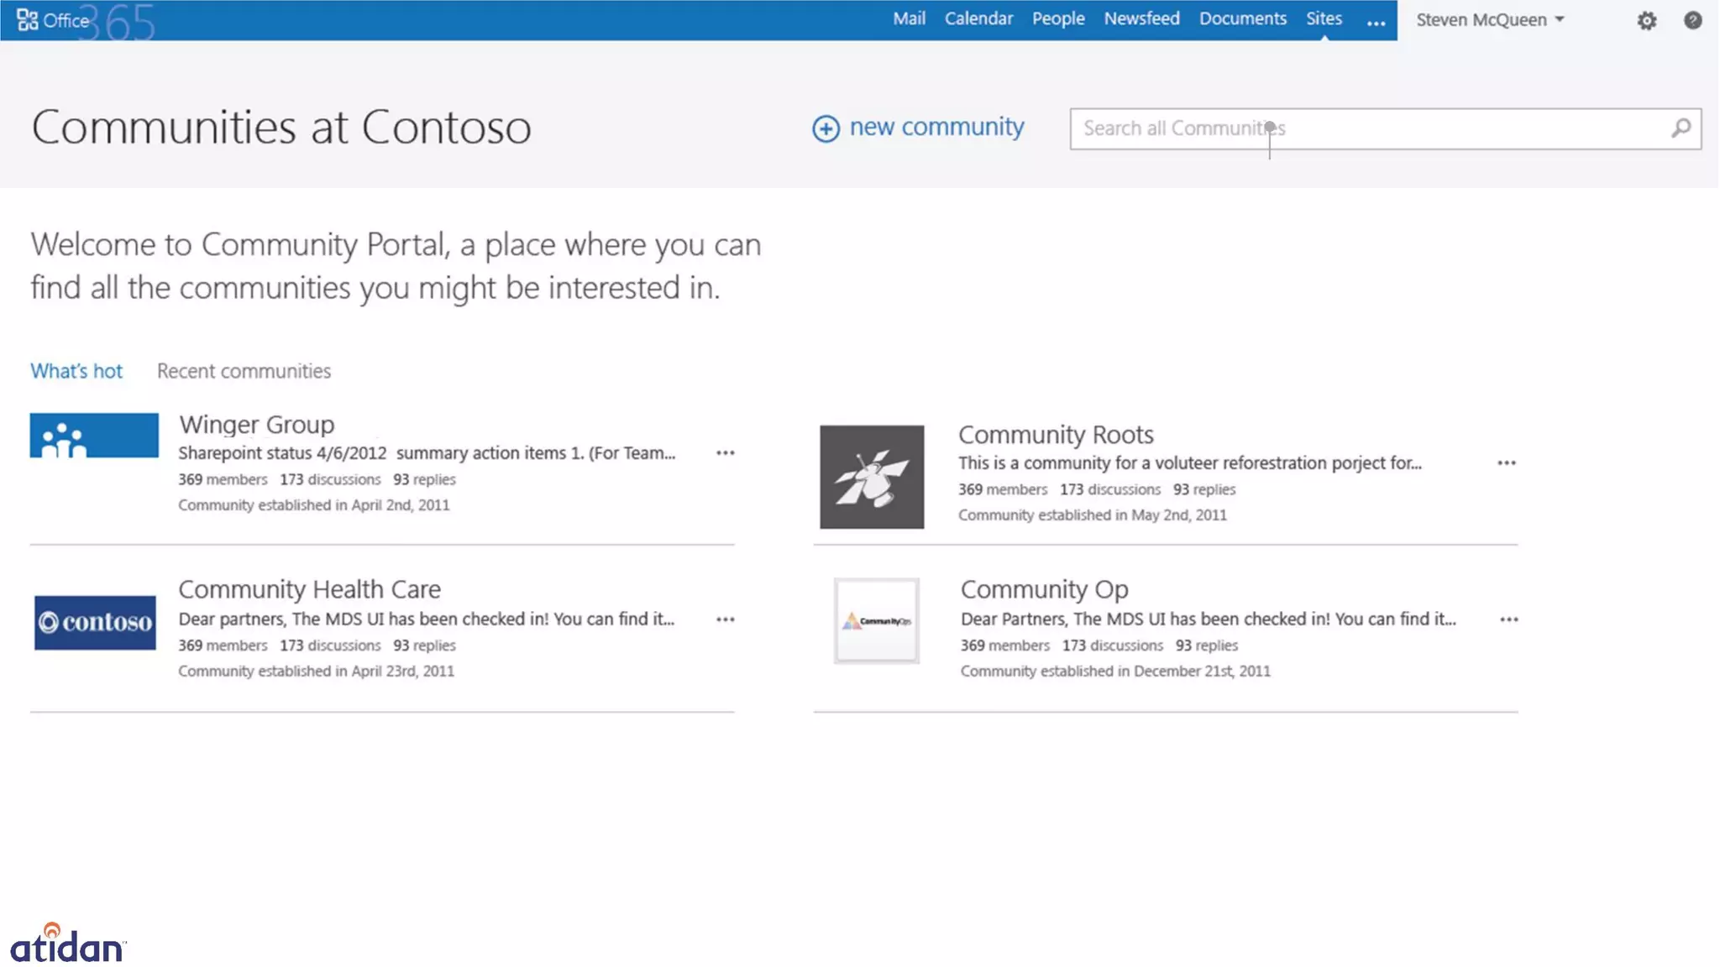Open the help question mark icon
The height and width of the screenshot is (967, 1720).
[1692, 20]
